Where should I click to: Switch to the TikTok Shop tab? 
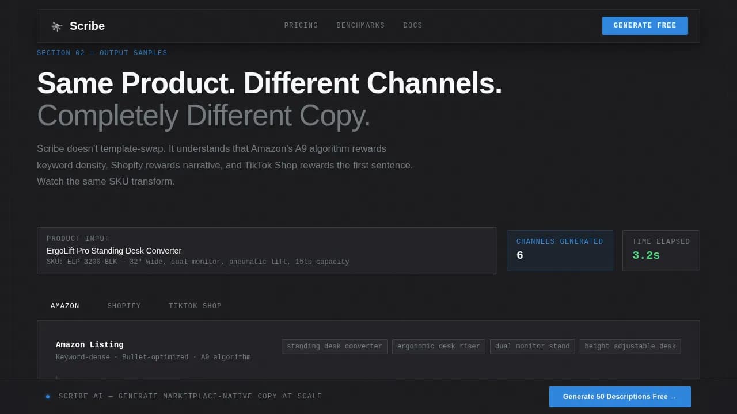click(195, 306)
